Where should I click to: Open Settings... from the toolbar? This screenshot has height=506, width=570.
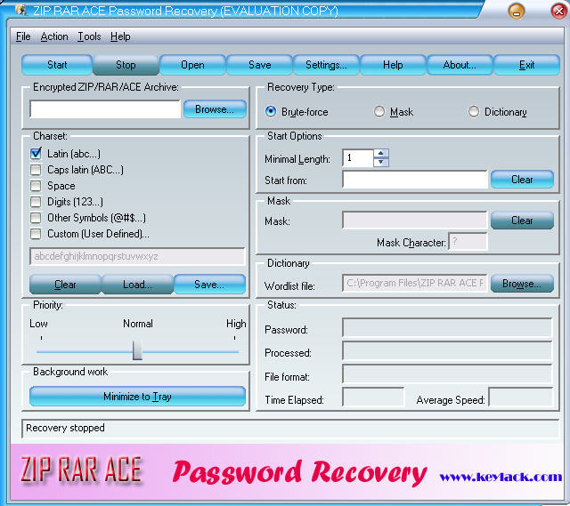(326, 65)
